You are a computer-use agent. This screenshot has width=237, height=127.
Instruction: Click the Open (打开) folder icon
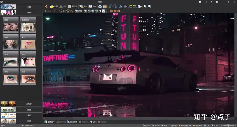tap(52, 6)
